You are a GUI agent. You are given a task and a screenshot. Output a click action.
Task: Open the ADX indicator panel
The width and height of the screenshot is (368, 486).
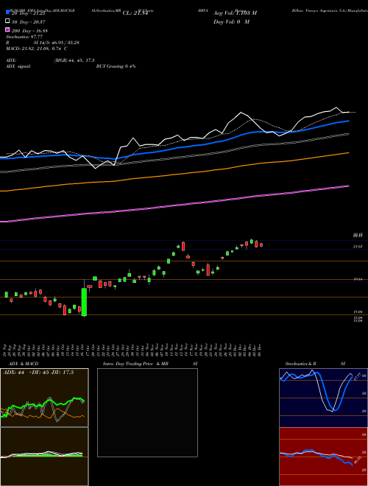coord(44,398)
